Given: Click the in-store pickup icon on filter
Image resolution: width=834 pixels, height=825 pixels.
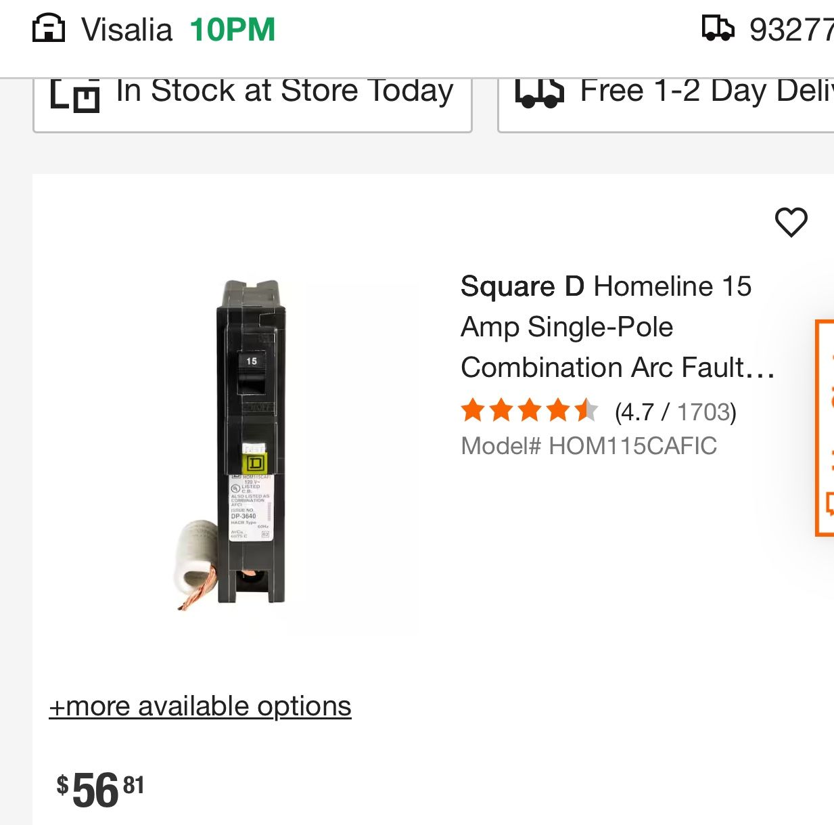Looking at the screenshot, I should pyautogui.click(x=74, y=95).
